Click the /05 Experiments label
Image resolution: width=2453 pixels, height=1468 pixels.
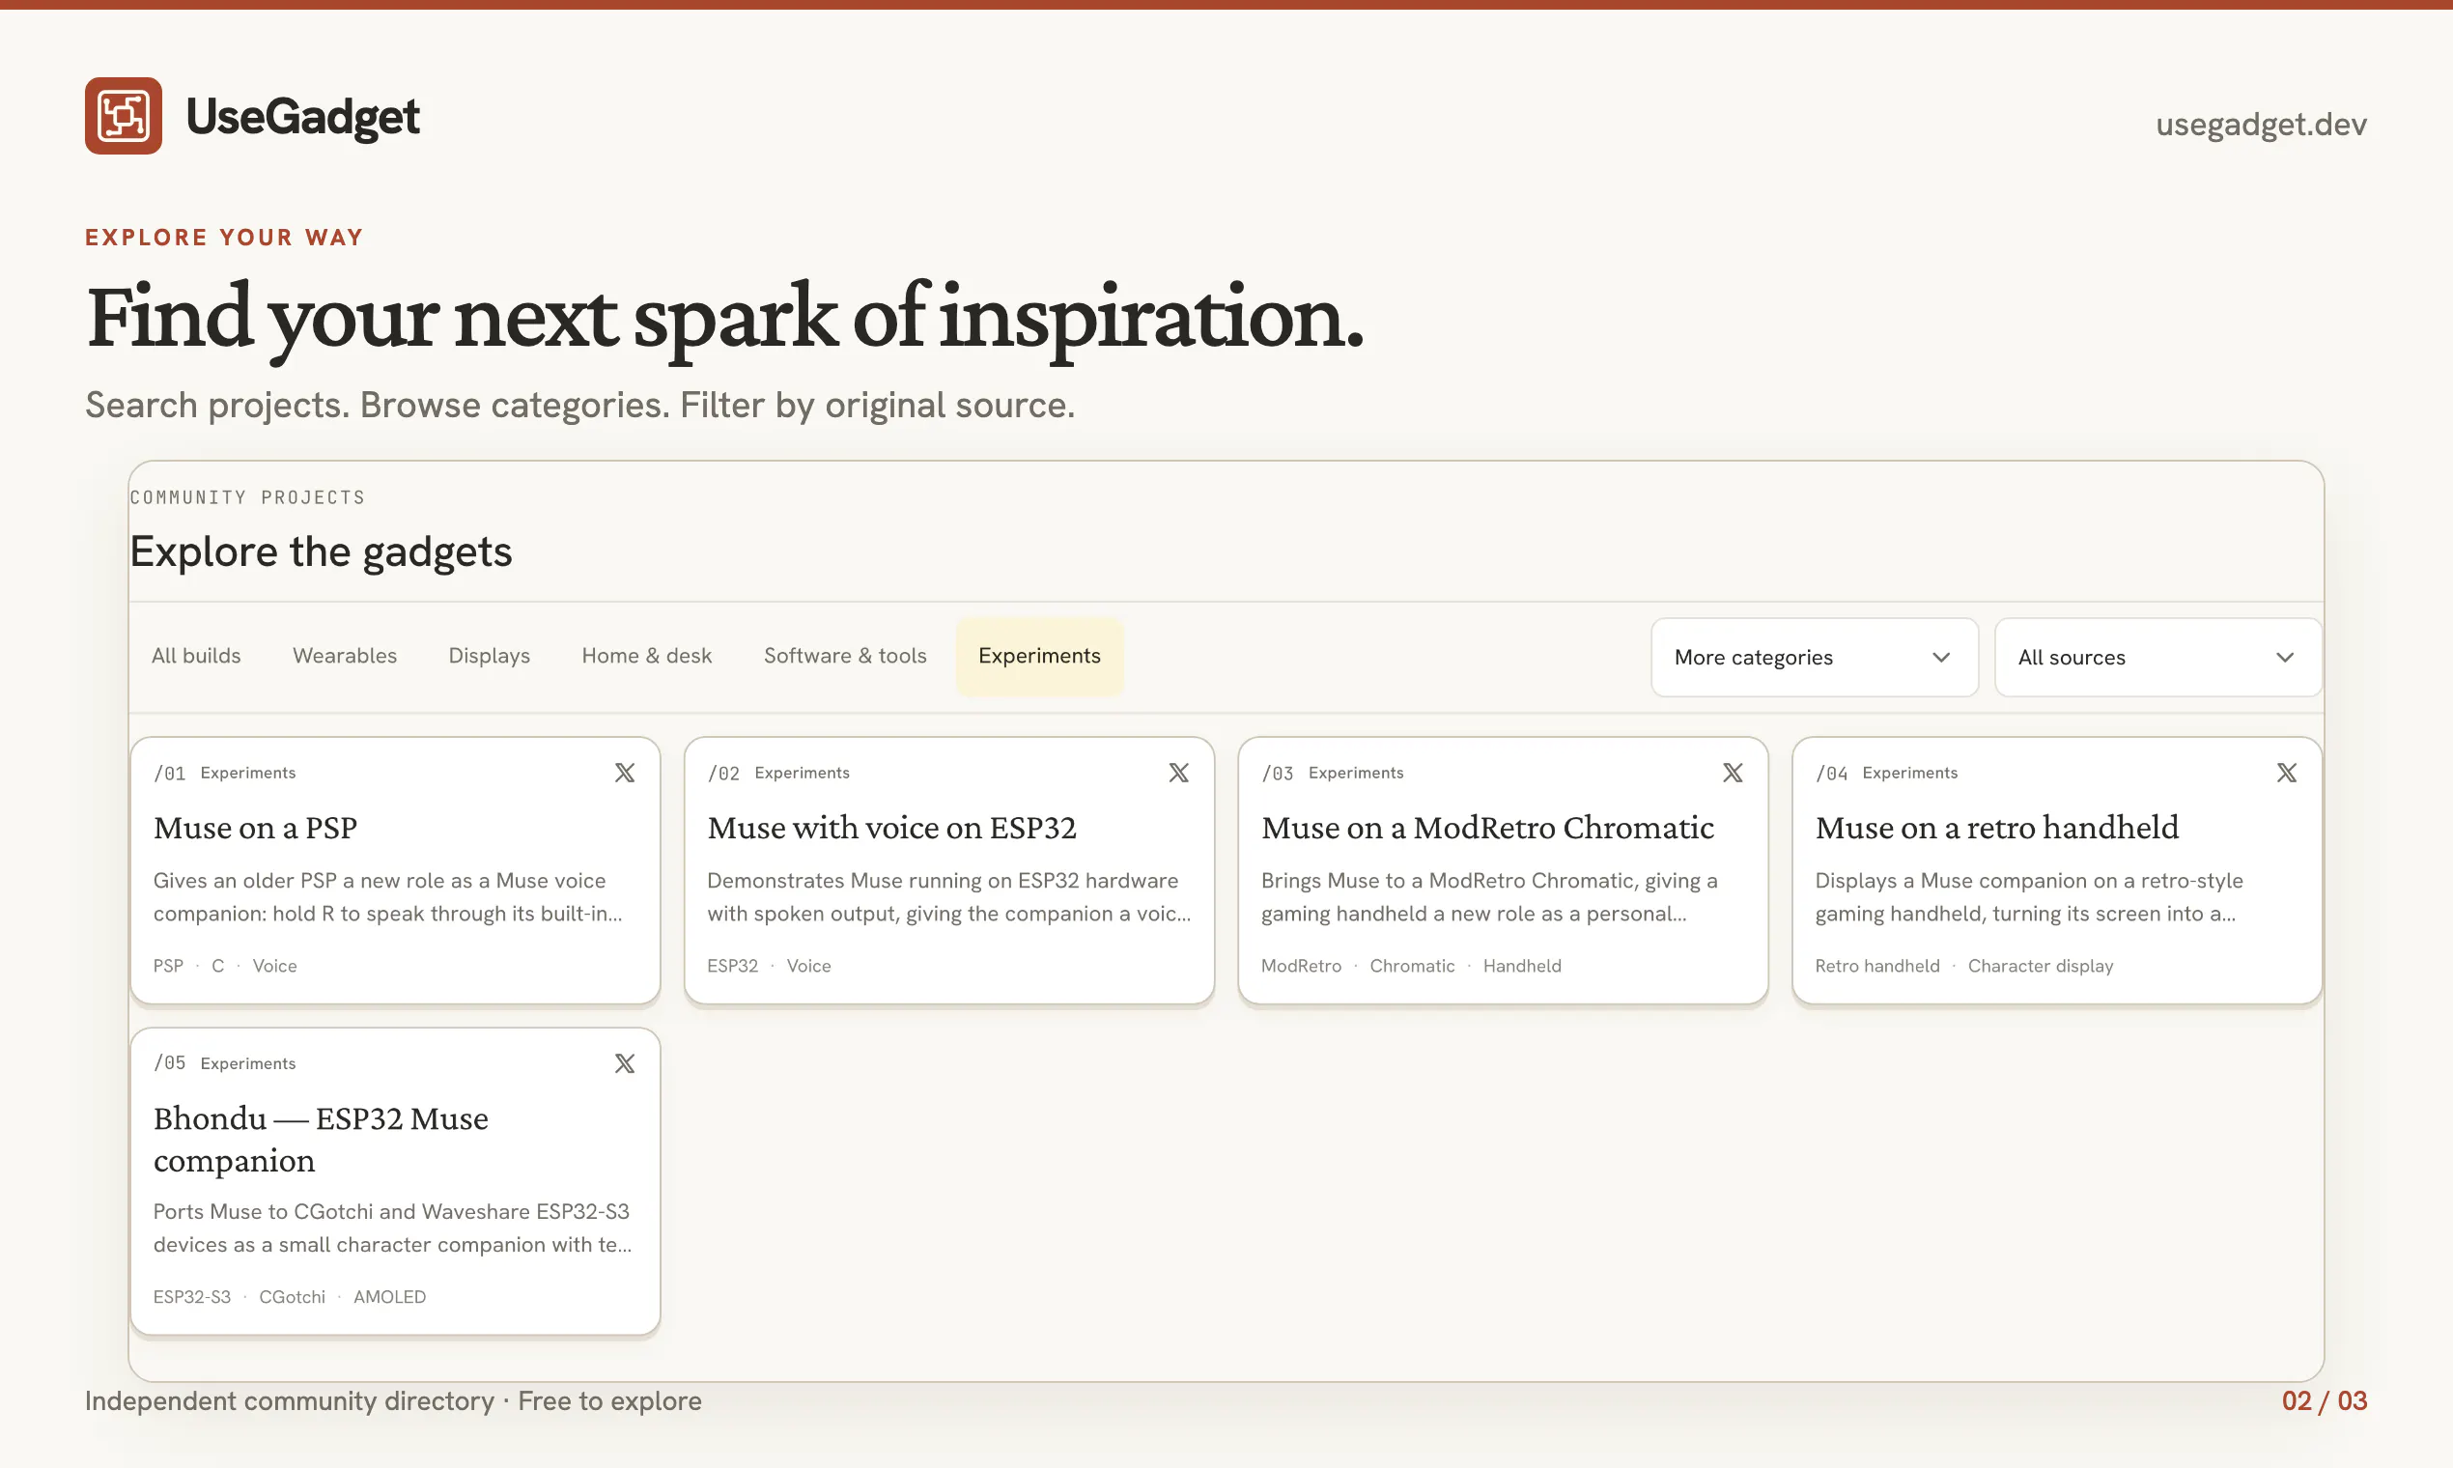click(224, 1063)
